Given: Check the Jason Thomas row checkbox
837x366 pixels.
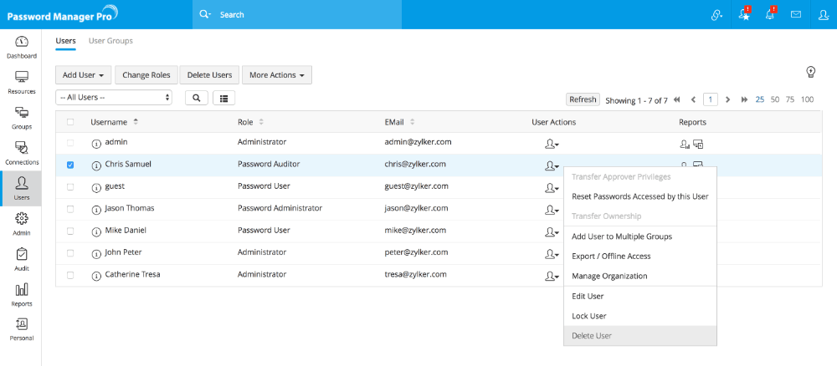Looking at the screenshot, I should [x=70, y=209].
